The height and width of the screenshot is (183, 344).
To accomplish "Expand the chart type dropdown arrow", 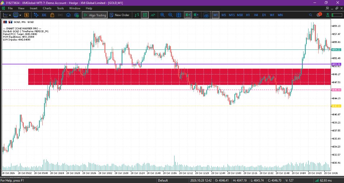I will click(x=10, y=15).
